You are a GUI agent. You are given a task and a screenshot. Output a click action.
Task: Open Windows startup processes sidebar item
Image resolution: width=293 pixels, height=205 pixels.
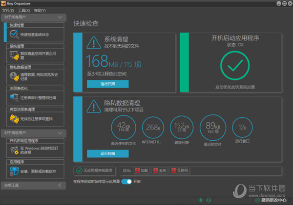14,150
